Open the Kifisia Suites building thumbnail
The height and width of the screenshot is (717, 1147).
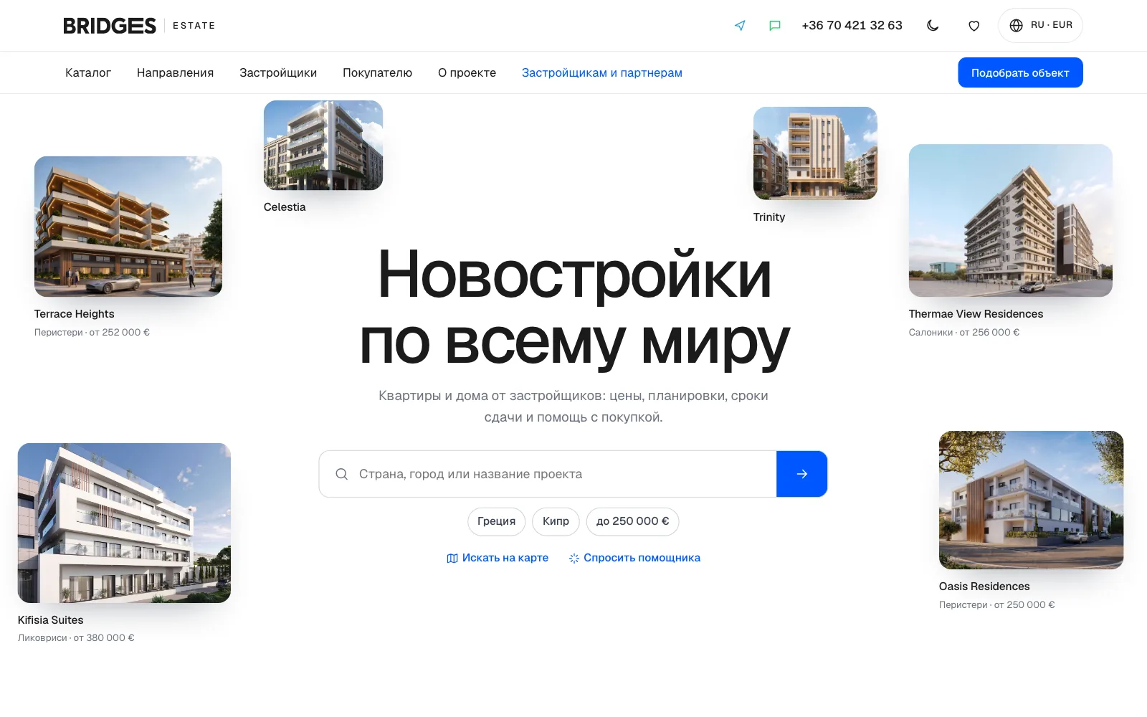coord(124,523)
